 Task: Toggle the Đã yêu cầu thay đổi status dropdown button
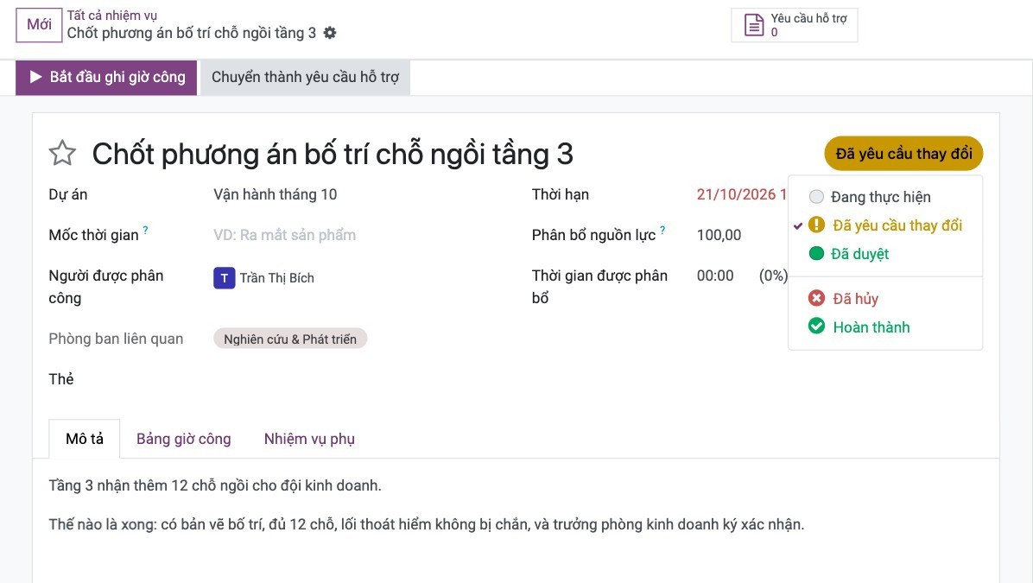[x=903, y=154]
